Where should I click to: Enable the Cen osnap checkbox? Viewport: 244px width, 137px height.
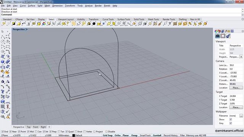(x=36, y=132)
